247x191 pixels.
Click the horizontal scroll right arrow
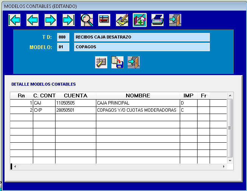tap(224, 166)
